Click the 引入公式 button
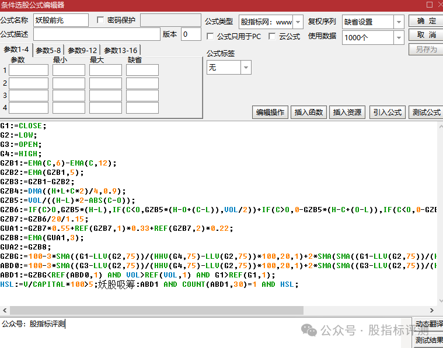Image resolution: width=443 pixels, height=348 pixels. [388, 113]
